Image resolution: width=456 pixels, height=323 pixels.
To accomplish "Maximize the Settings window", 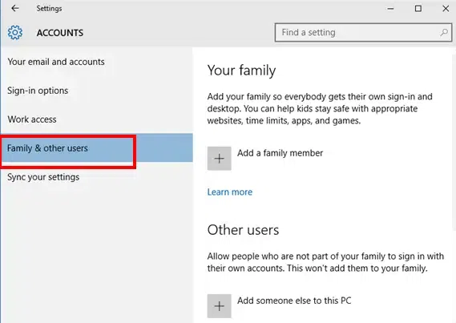I will click(x=418, y=9).
